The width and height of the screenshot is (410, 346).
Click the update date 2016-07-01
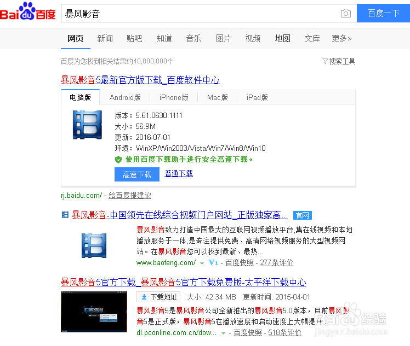point(153,137)
